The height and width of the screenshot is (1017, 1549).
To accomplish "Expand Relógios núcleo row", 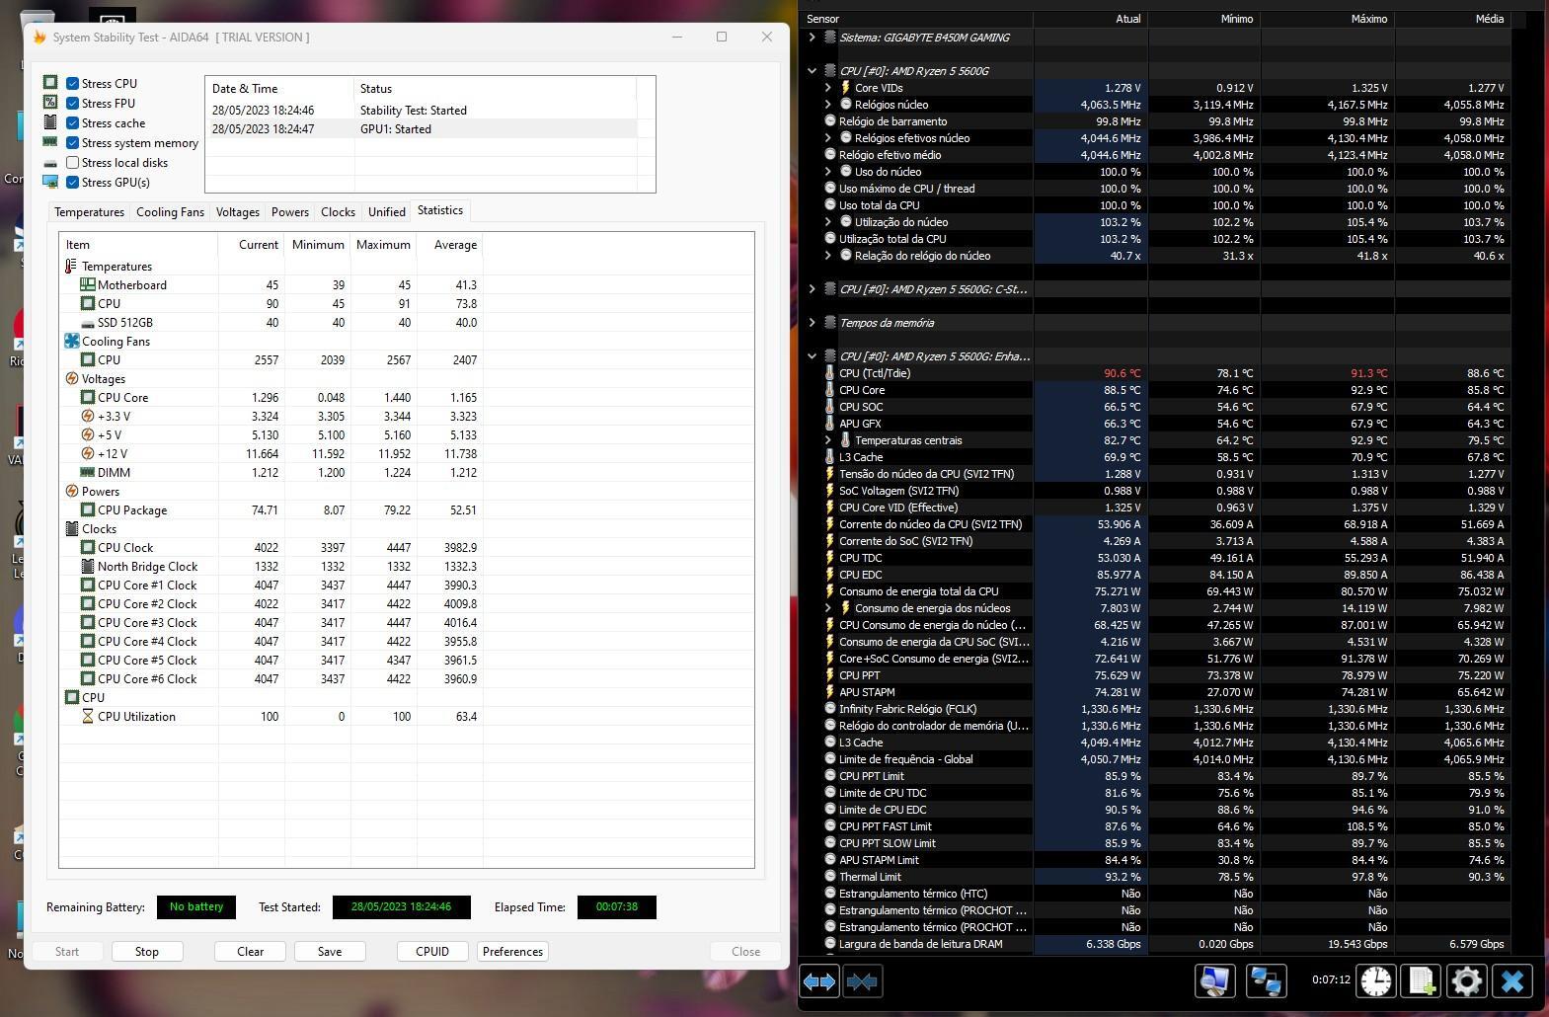I will (x=828, y=105).
